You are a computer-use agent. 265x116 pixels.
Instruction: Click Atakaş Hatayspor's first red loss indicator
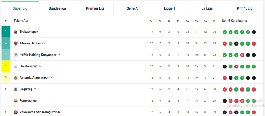[x=225, y=44]
